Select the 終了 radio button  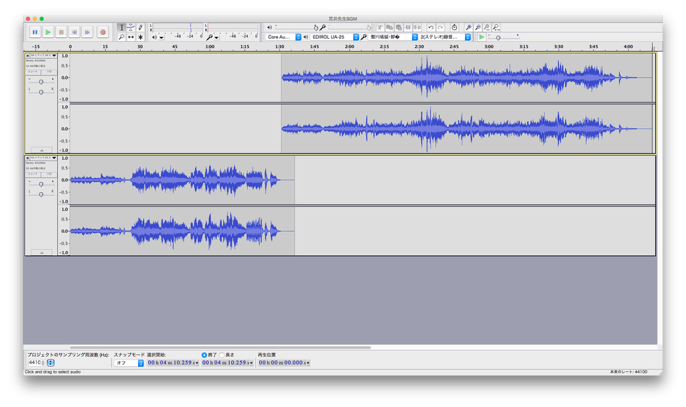pos(204,355)
